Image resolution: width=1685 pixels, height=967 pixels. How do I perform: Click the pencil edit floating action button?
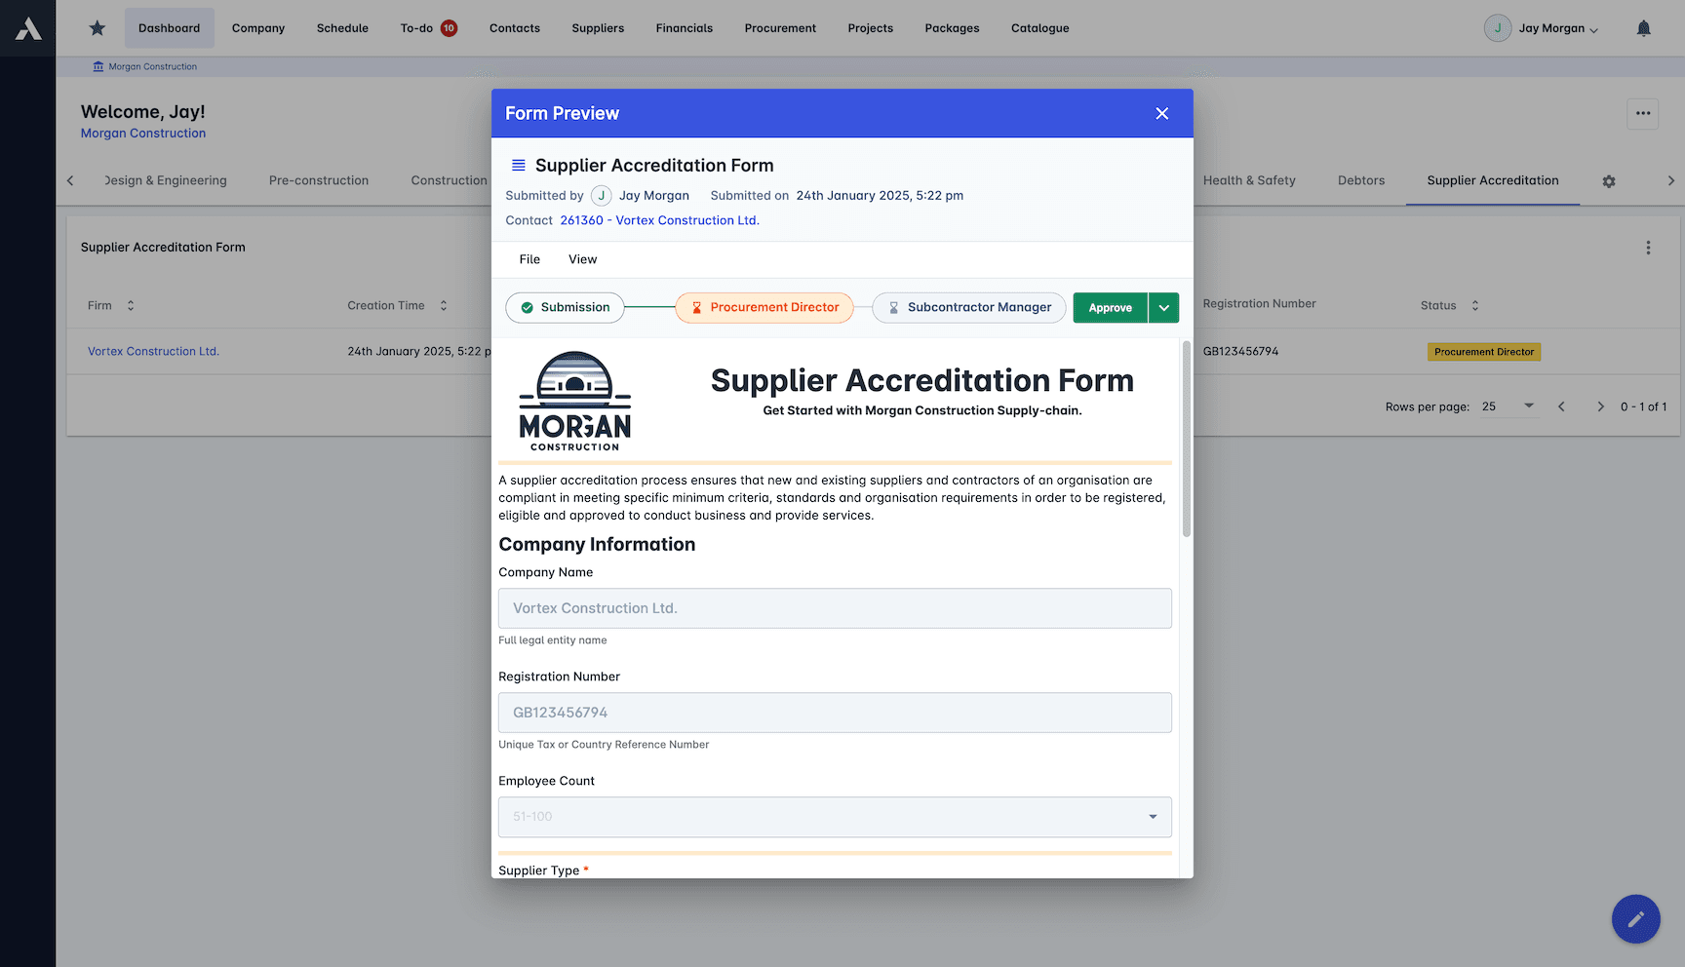coord(1635,919)
